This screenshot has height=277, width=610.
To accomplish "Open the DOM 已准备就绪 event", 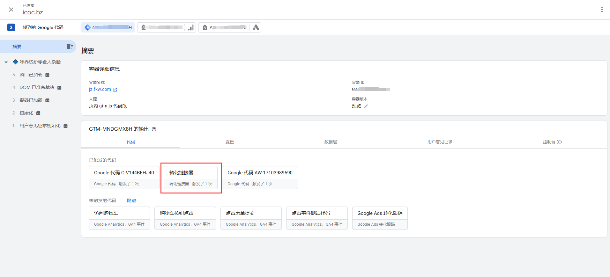I will click(x=37, y=87).
